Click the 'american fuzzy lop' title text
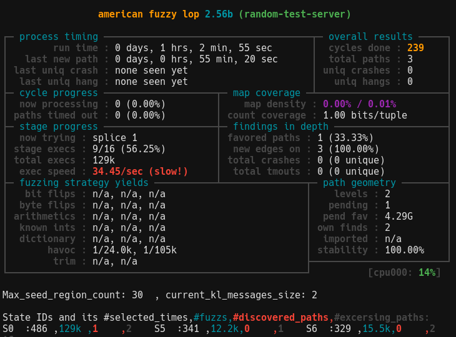 149,14
